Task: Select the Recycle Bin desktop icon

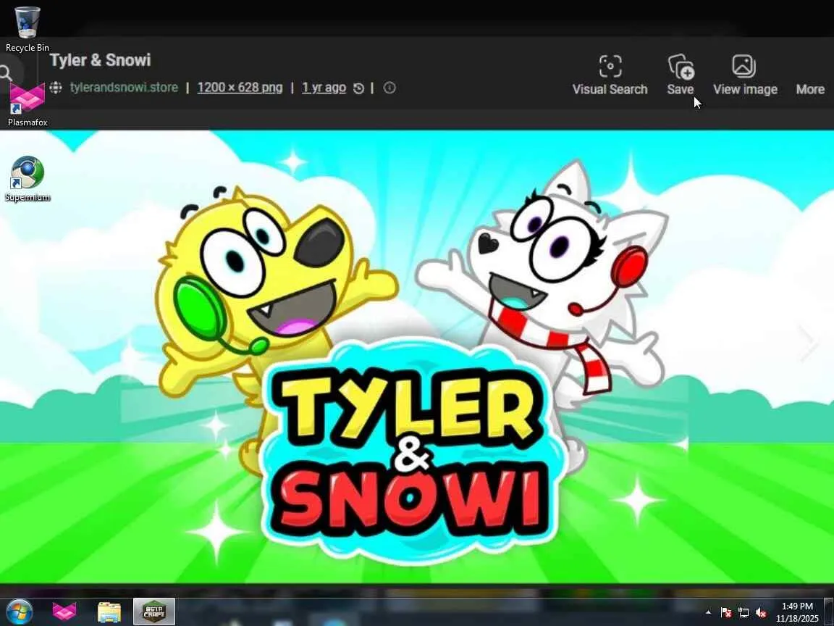Action: point(27,29)
